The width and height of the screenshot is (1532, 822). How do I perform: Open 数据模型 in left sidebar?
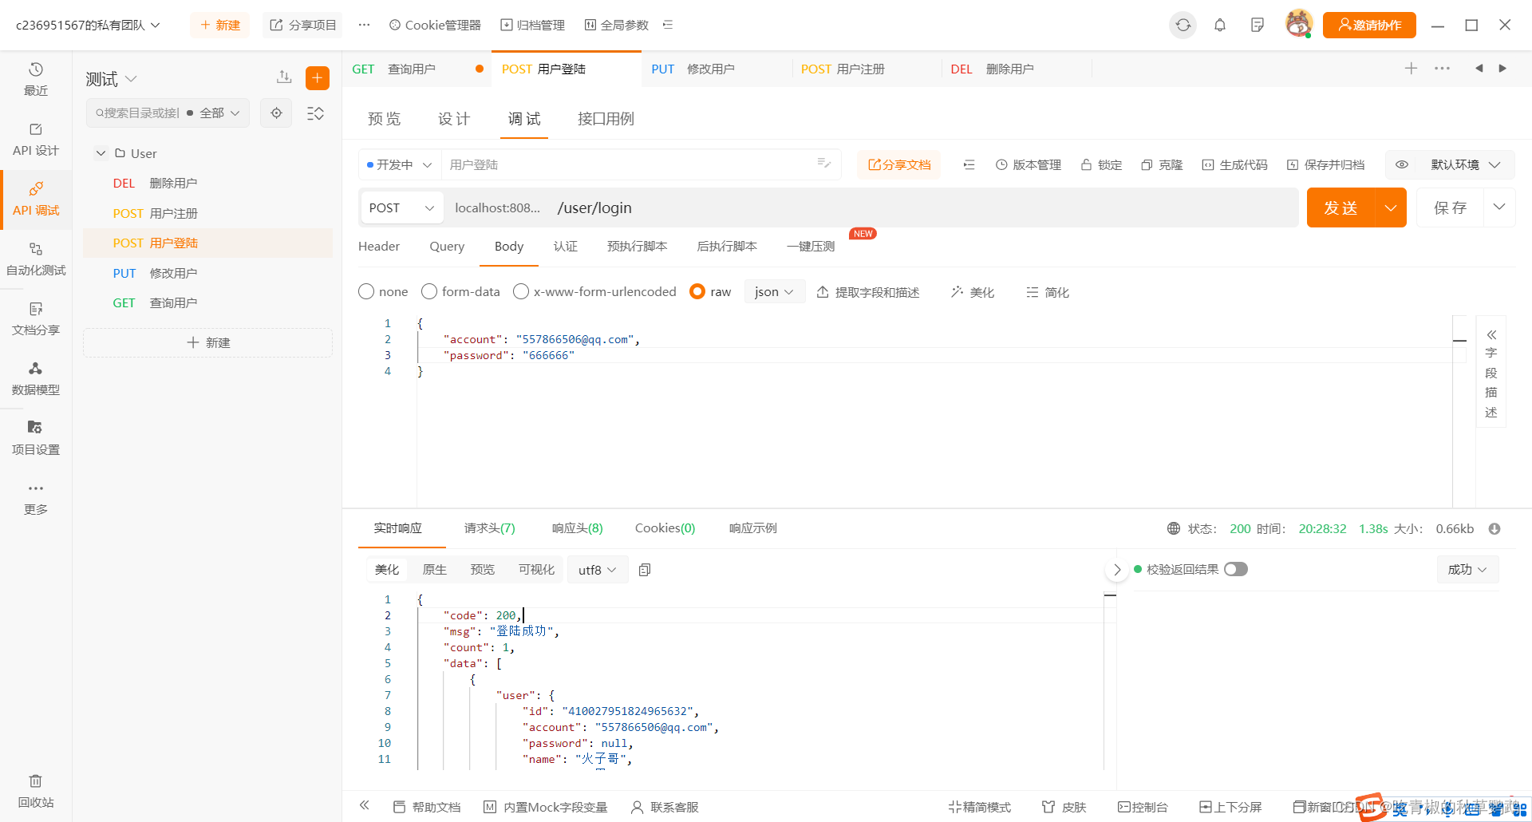tap(35, 378)
